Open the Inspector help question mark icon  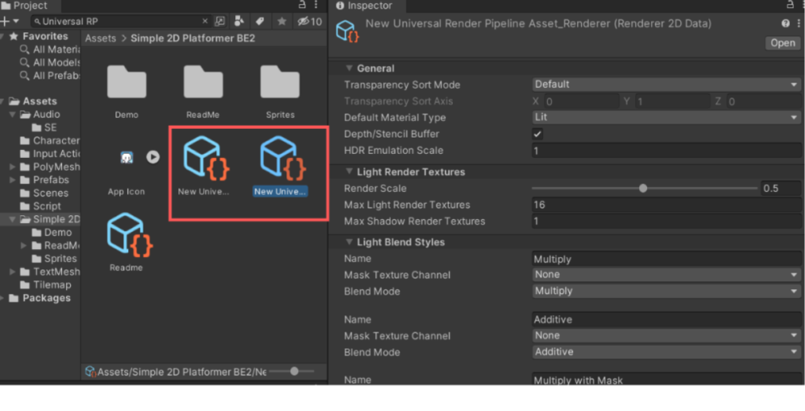click(x=785, y=24)
